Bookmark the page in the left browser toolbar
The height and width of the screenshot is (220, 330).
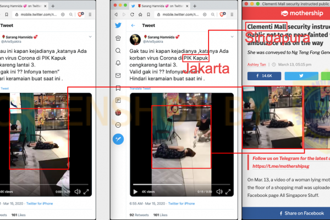[x=7, y=14]
